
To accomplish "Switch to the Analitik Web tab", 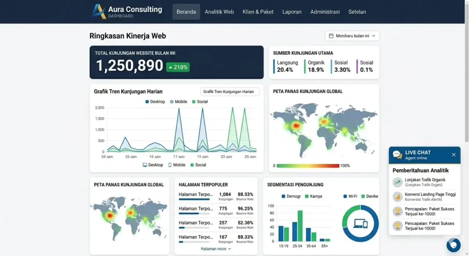I will pyautogui.click(x=219, y=12).
